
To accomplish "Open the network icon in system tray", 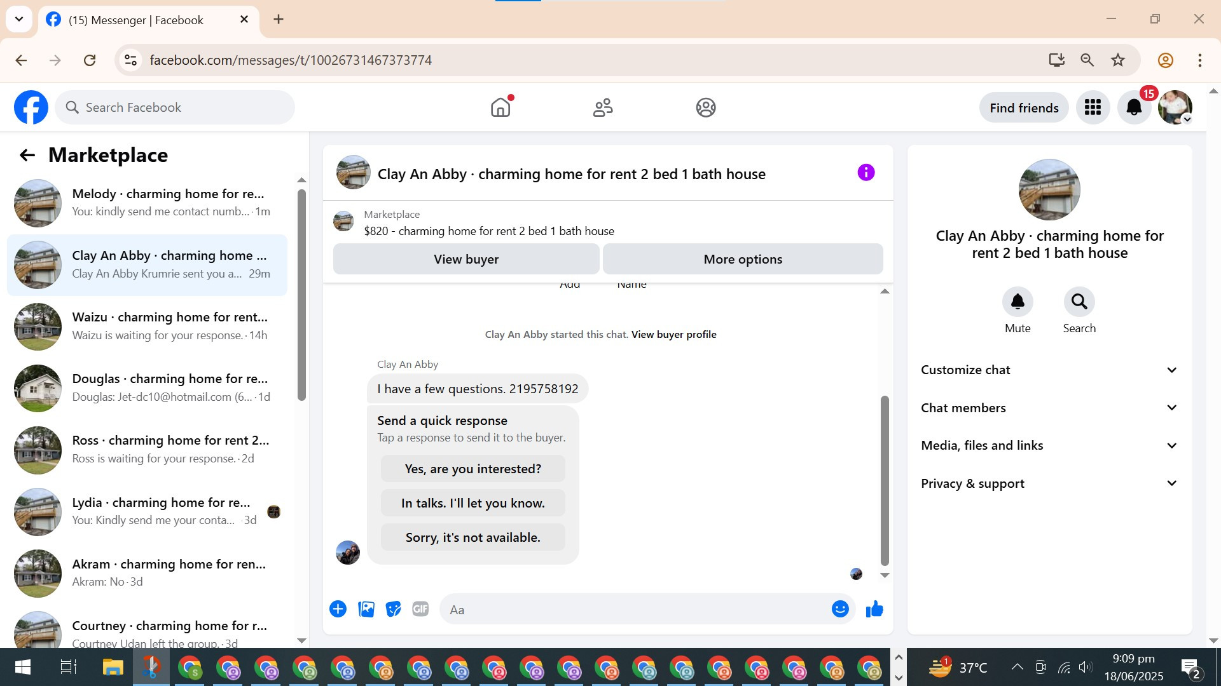I will coord(1064,667).
